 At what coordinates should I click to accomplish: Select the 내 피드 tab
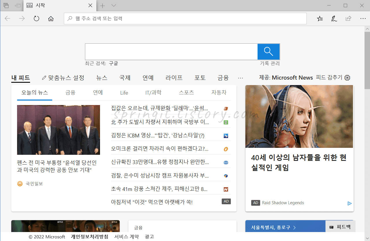tap(21, 78)
